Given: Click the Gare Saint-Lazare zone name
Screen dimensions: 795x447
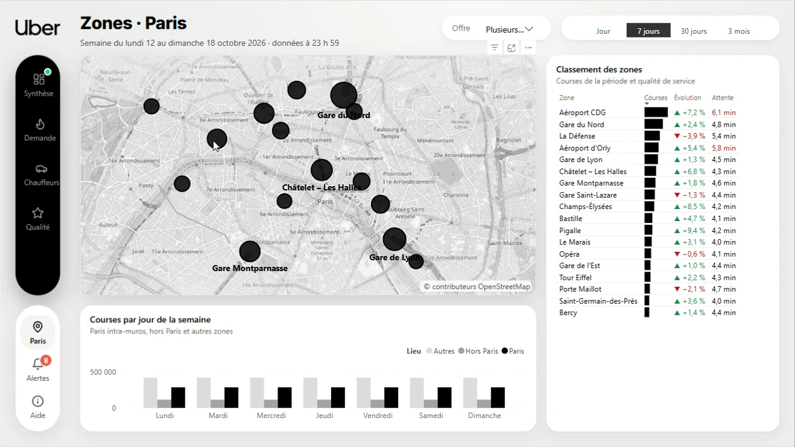Looking at the screenshot, I should 589,195.
